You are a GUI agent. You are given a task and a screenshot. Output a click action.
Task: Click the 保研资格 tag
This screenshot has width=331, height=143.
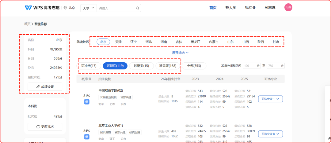105,132
